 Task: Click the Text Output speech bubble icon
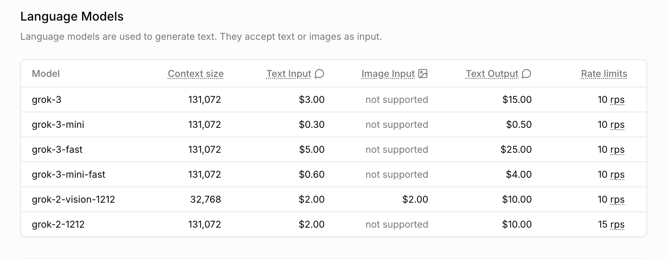526,74
